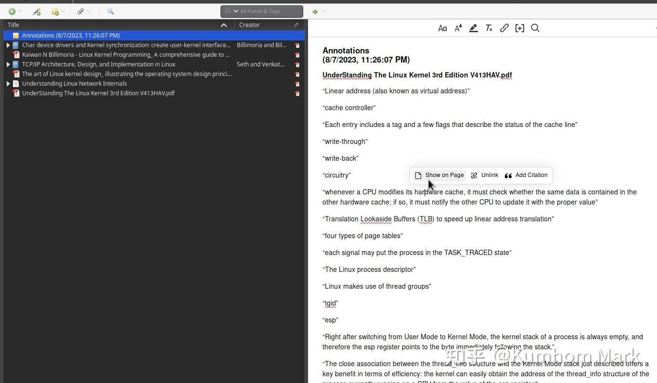Image resolution: width=657 pixels, height=383 pixels.
Task: Select the TCP/IP Architecture library item
Action: (x=98, y=64)
